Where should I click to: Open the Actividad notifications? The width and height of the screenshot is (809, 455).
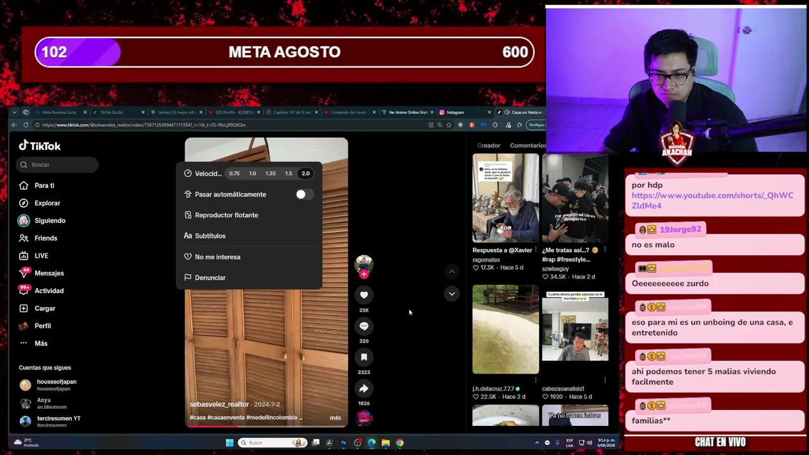(41, 291)
